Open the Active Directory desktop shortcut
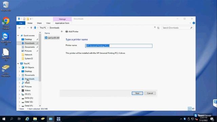 pos(6,71)
